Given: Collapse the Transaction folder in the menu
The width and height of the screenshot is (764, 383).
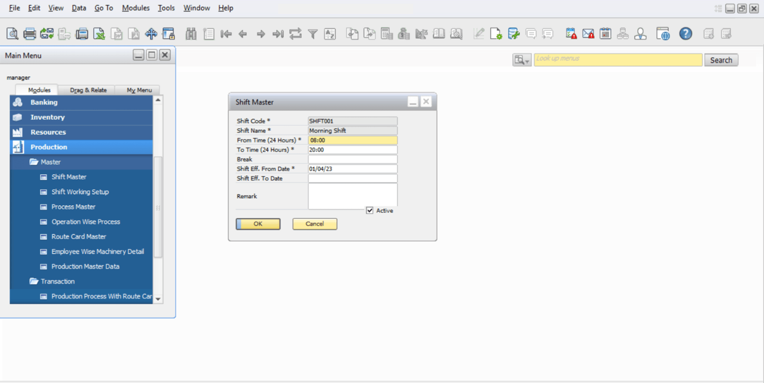Looking at the screenshot, I should (x=34, y=281).
